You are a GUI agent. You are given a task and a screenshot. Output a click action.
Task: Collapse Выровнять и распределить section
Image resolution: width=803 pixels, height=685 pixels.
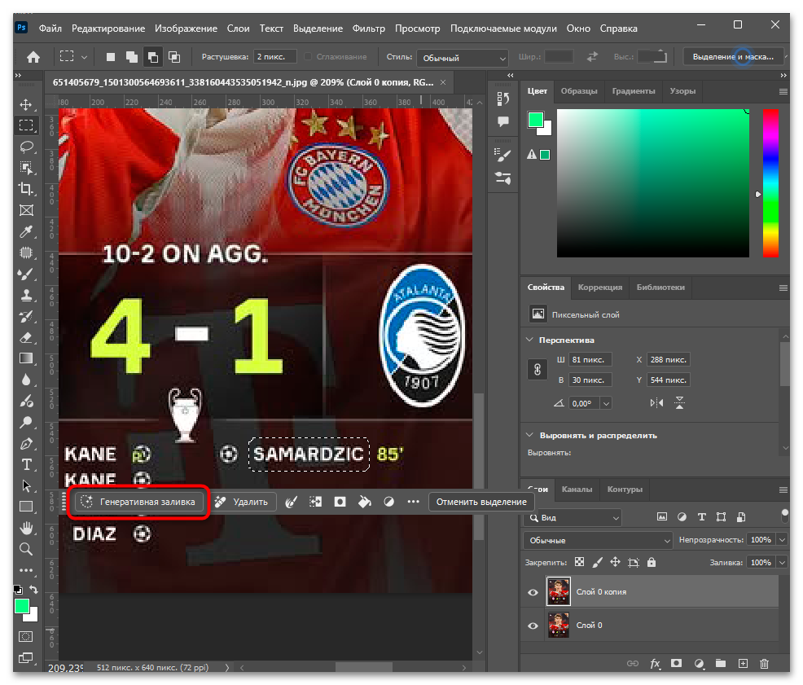(x=529, y=435)
